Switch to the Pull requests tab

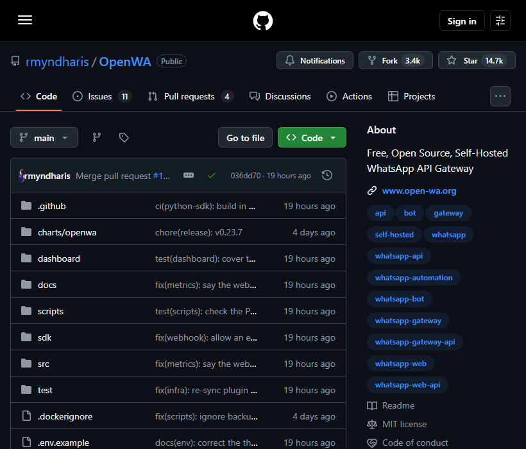191,97
